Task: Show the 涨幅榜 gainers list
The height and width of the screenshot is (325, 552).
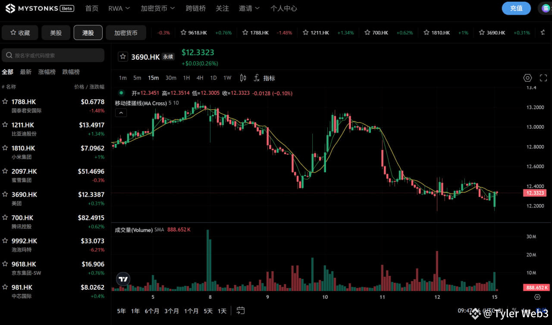Action: click(x=47, y=72)
